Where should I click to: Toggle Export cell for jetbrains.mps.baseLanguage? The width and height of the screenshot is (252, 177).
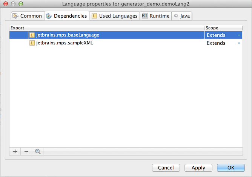coord(18,35)
